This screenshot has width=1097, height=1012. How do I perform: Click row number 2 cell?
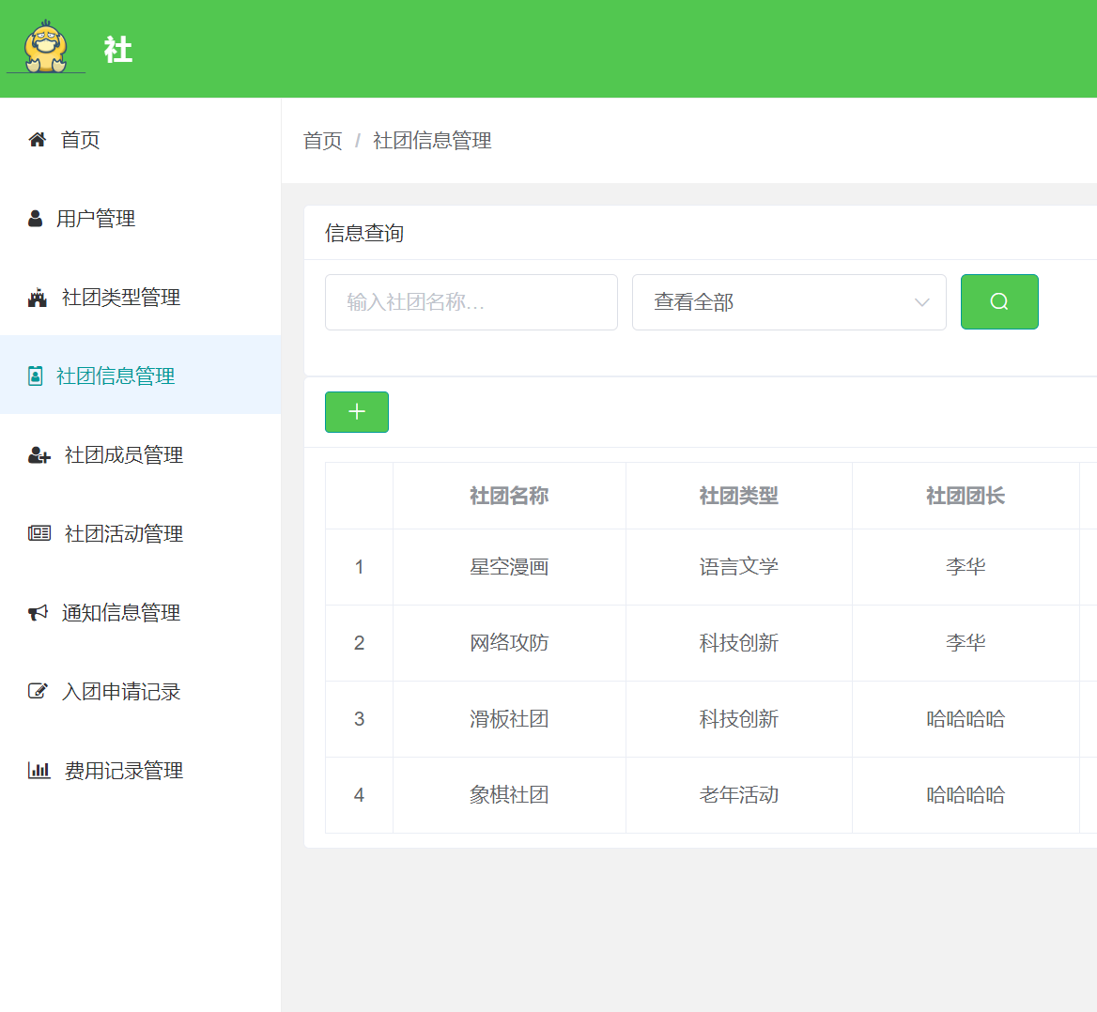click(359, 643)
